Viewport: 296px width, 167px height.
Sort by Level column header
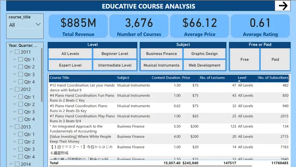pos(242,77)
